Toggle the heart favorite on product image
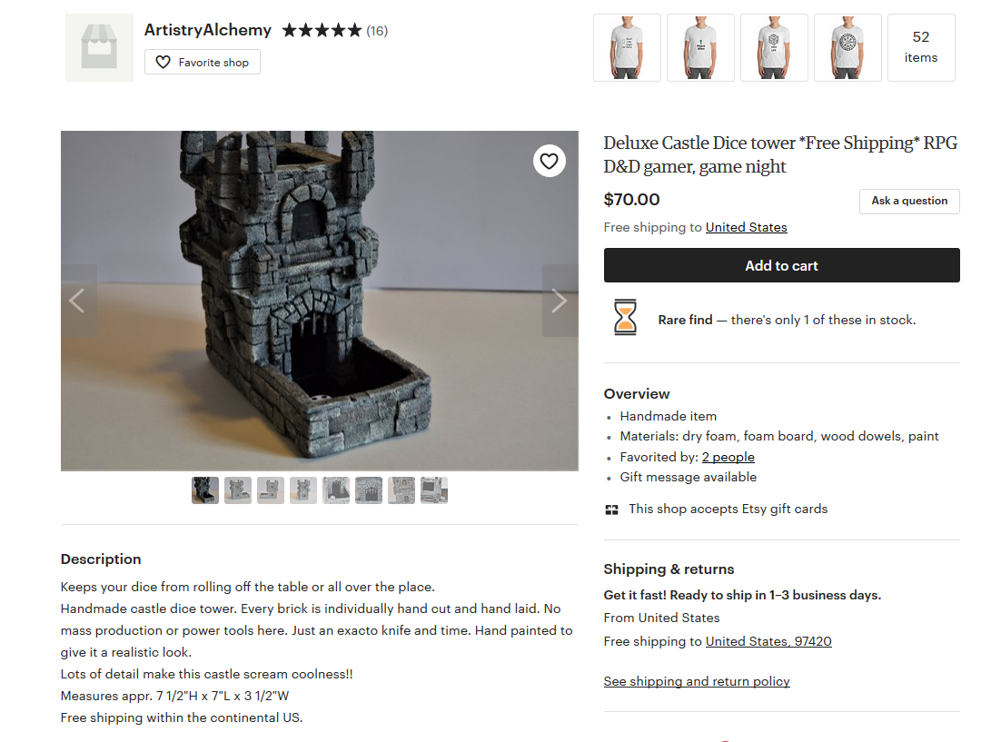 pos(550,161)
